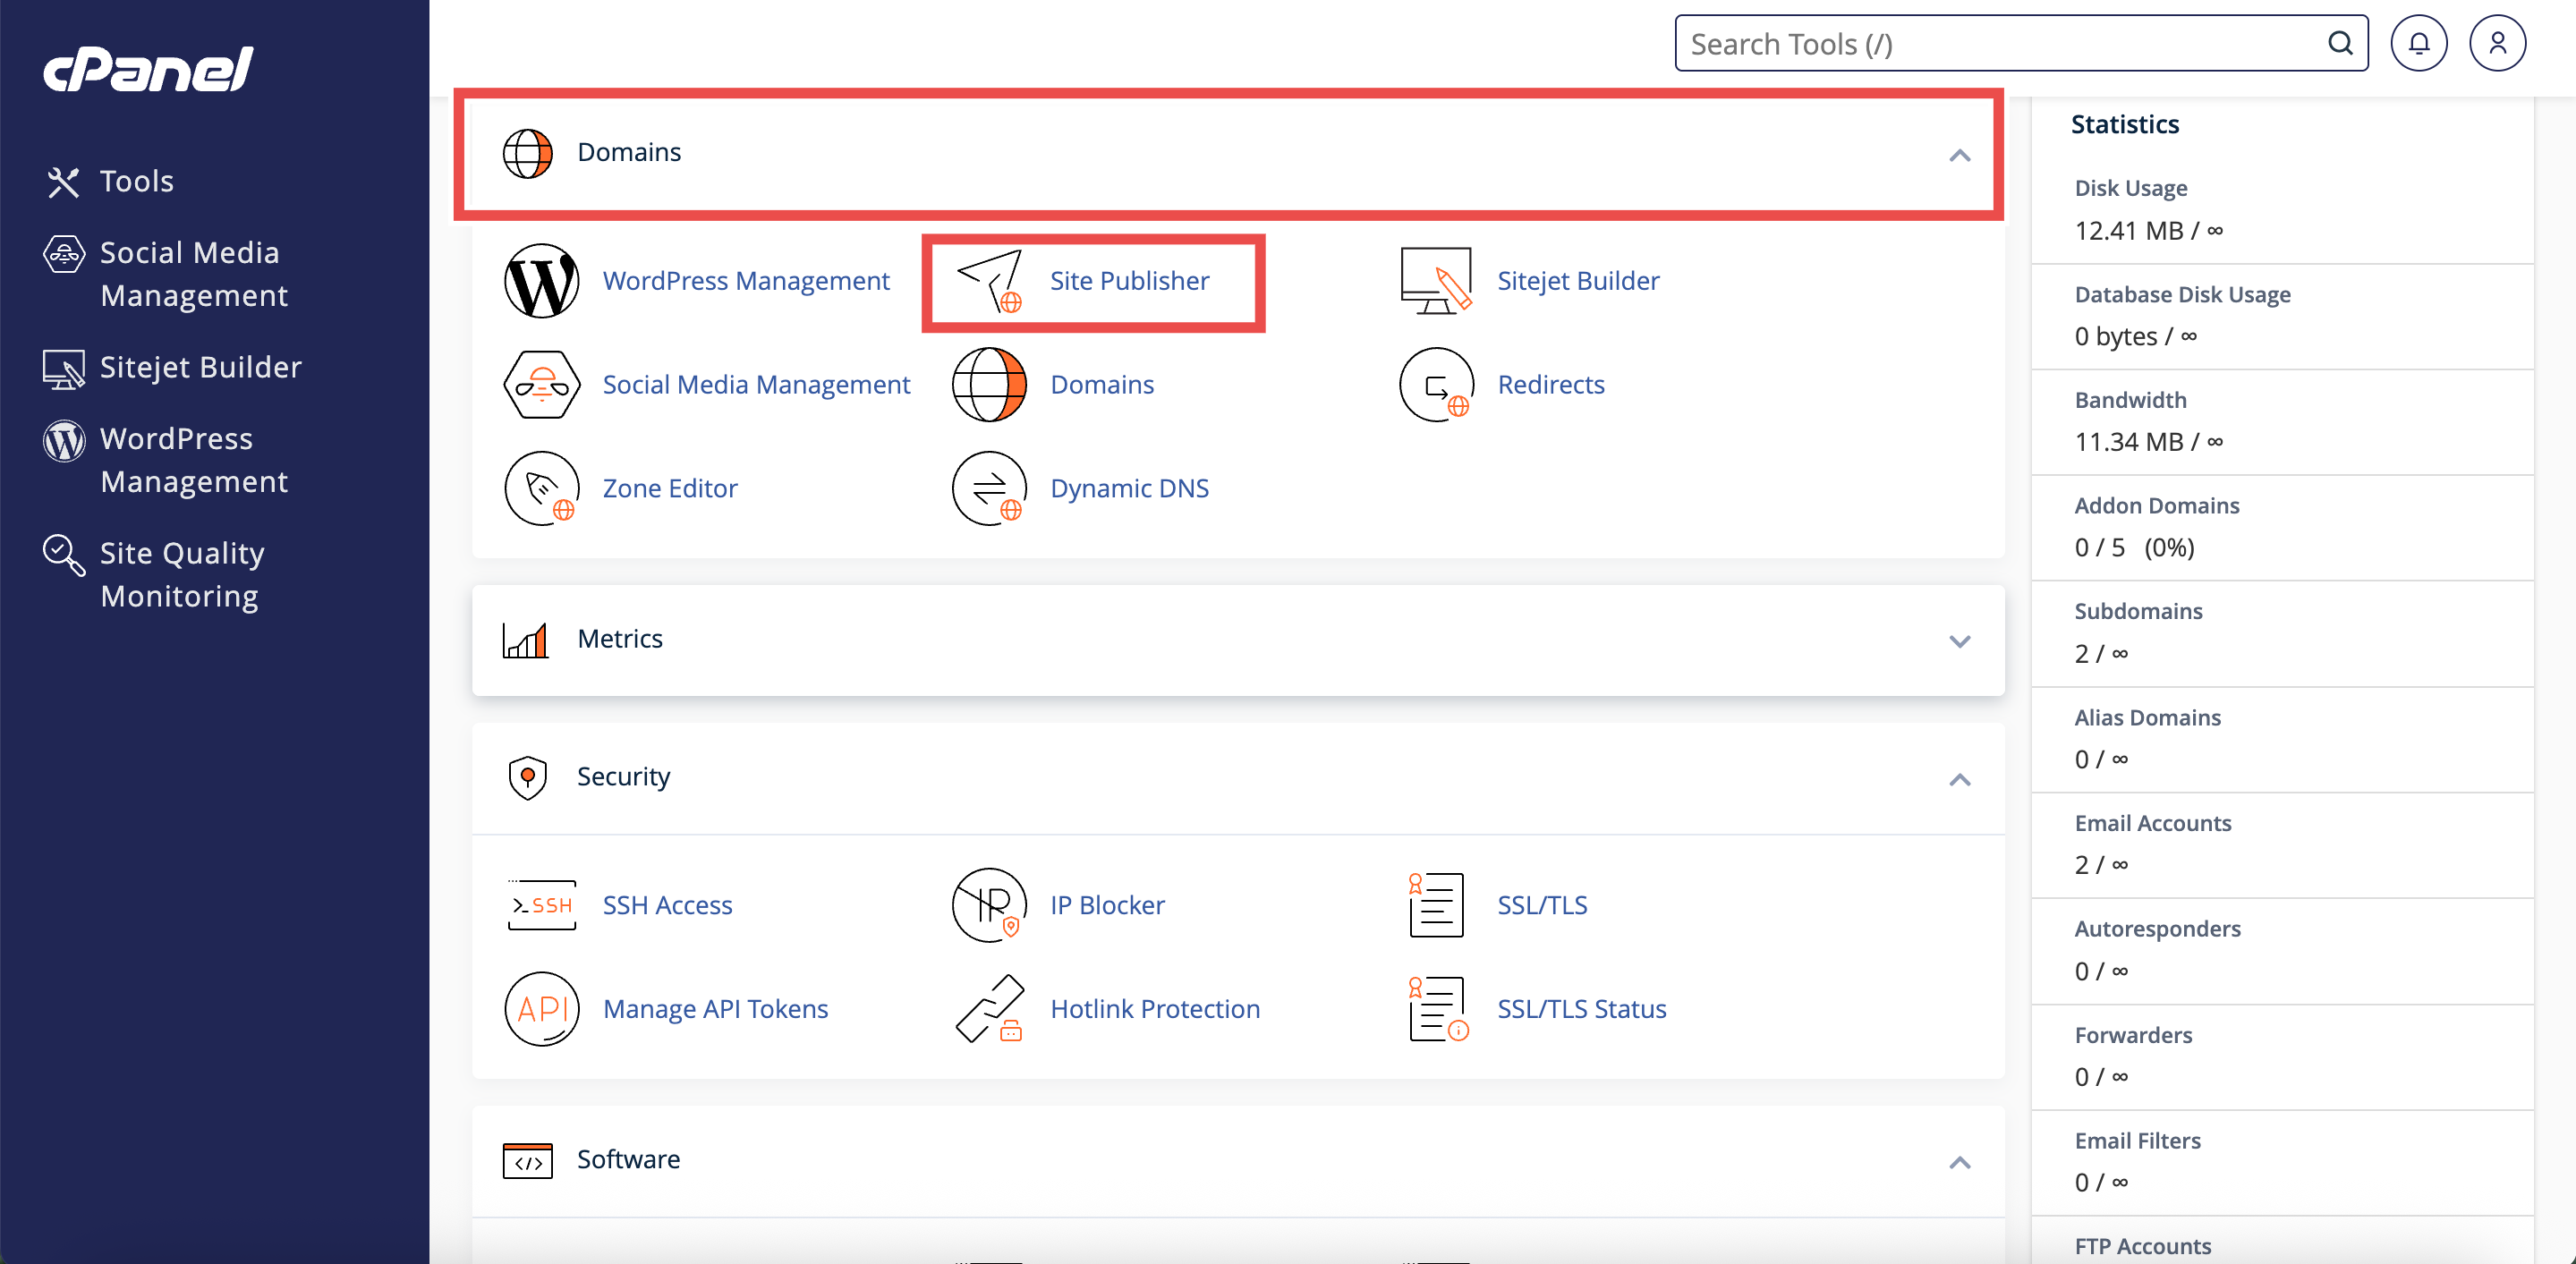The height and width of the screenshot is (1264, 2576).
Task: Click the WordPress Management sidebar icon
Action: click(x=64, y=440)
